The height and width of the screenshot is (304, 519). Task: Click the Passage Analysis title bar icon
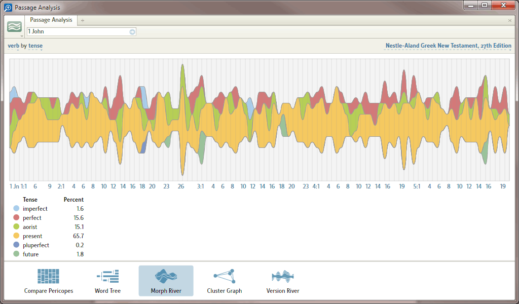click(8, 7)
